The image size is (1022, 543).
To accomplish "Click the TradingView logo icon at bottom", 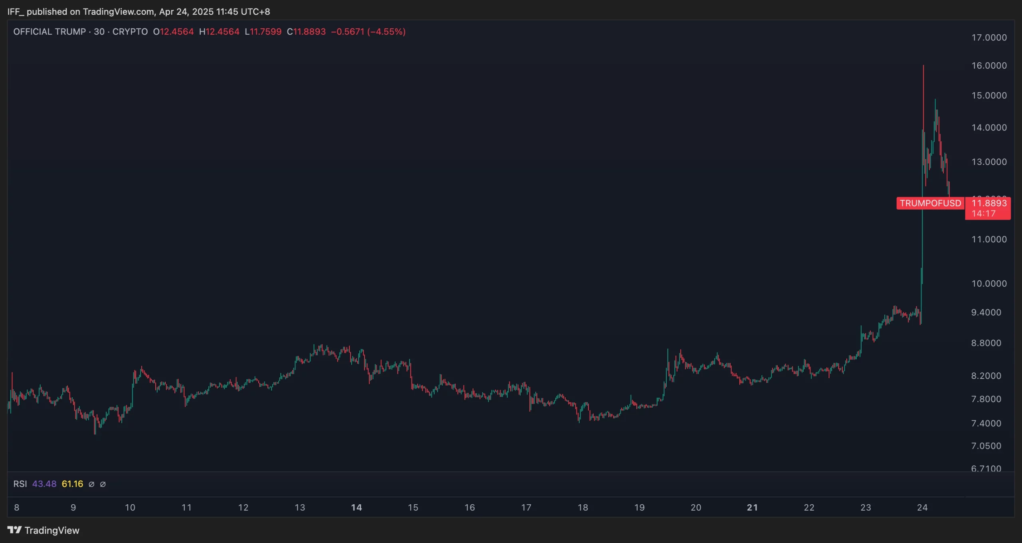I will tap(14, 530).
